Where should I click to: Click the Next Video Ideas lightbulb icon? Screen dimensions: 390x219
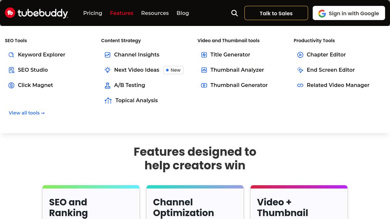tap(108, 70)
